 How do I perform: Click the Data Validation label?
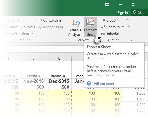click(18, 33)
